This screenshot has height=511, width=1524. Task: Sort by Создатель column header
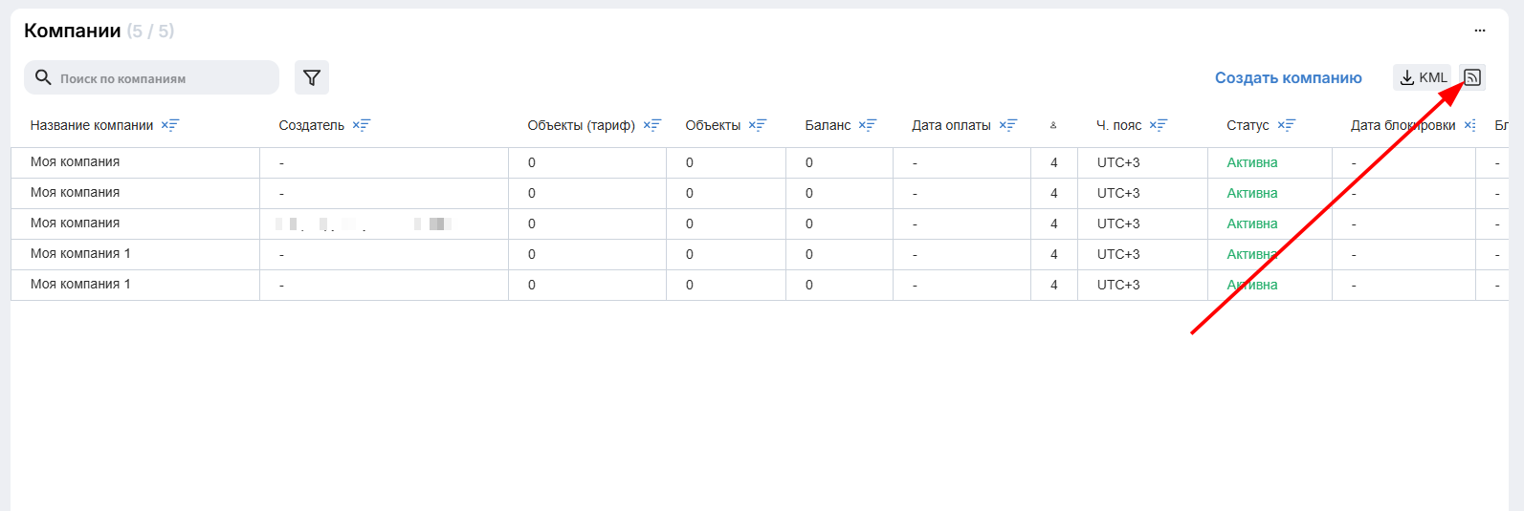pos(312,125)
